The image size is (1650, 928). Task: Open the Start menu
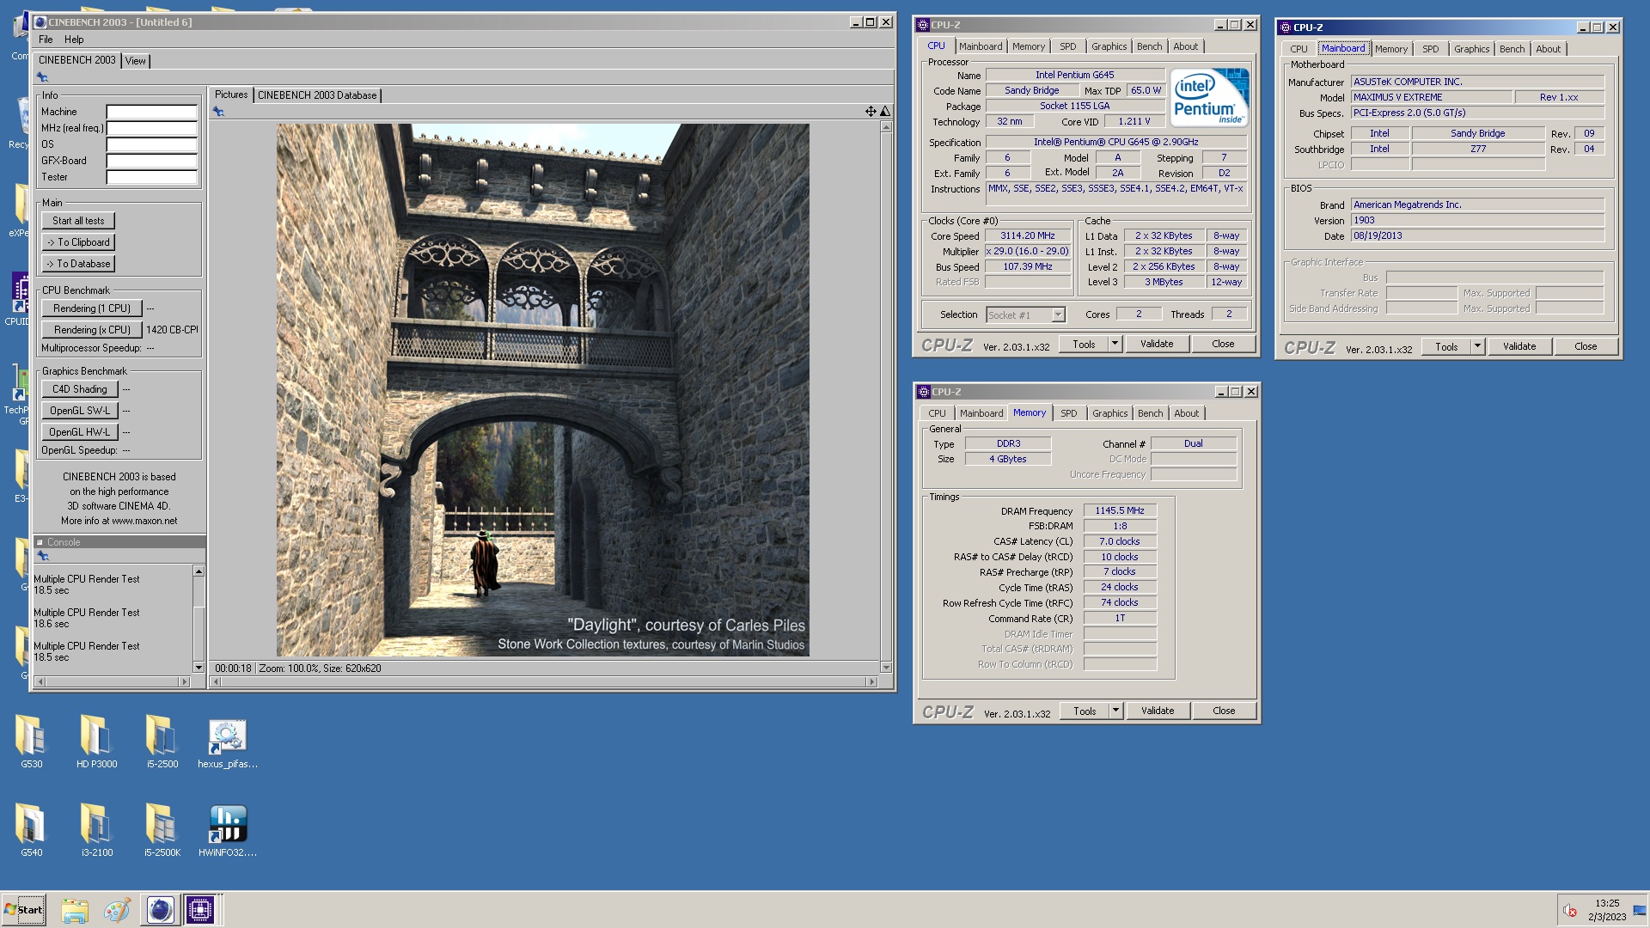(23, 910)
